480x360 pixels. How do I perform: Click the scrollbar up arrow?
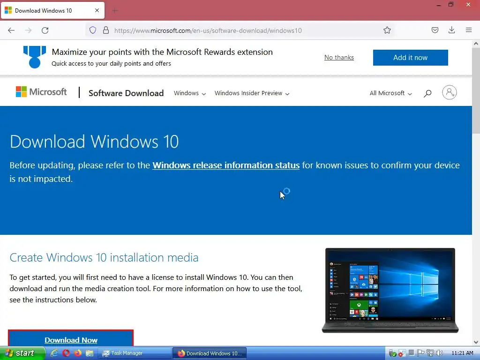(476, 44)
